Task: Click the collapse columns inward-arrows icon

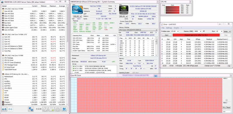Action: 10,109
